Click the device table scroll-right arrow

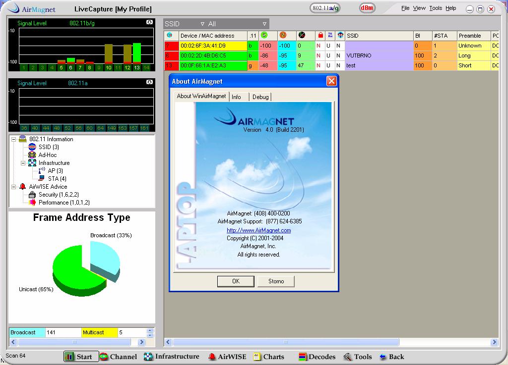494,342
